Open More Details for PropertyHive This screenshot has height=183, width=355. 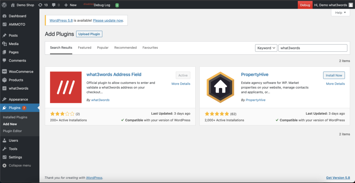coord(336,84)
